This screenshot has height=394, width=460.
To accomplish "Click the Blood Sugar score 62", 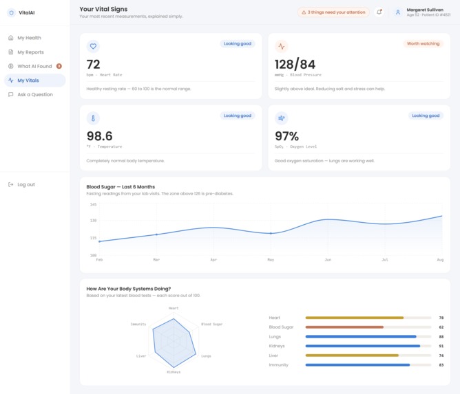I will click(441, 327).
